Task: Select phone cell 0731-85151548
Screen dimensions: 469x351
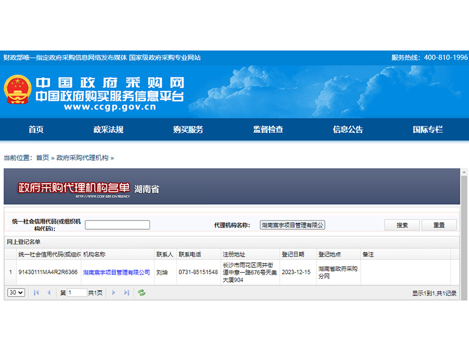Action: point(199,272)
